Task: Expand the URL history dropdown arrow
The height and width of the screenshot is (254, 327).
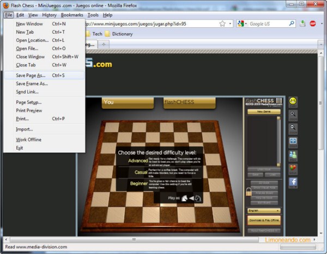Action: pos(230,23)
